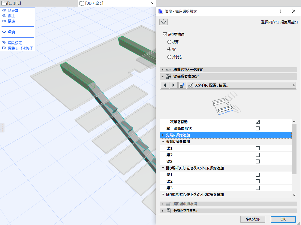Viewport: 301px width, 225px height.
Task: Click 編集モードを終了 to exit edit mode
Action: (x=20, y=48)
